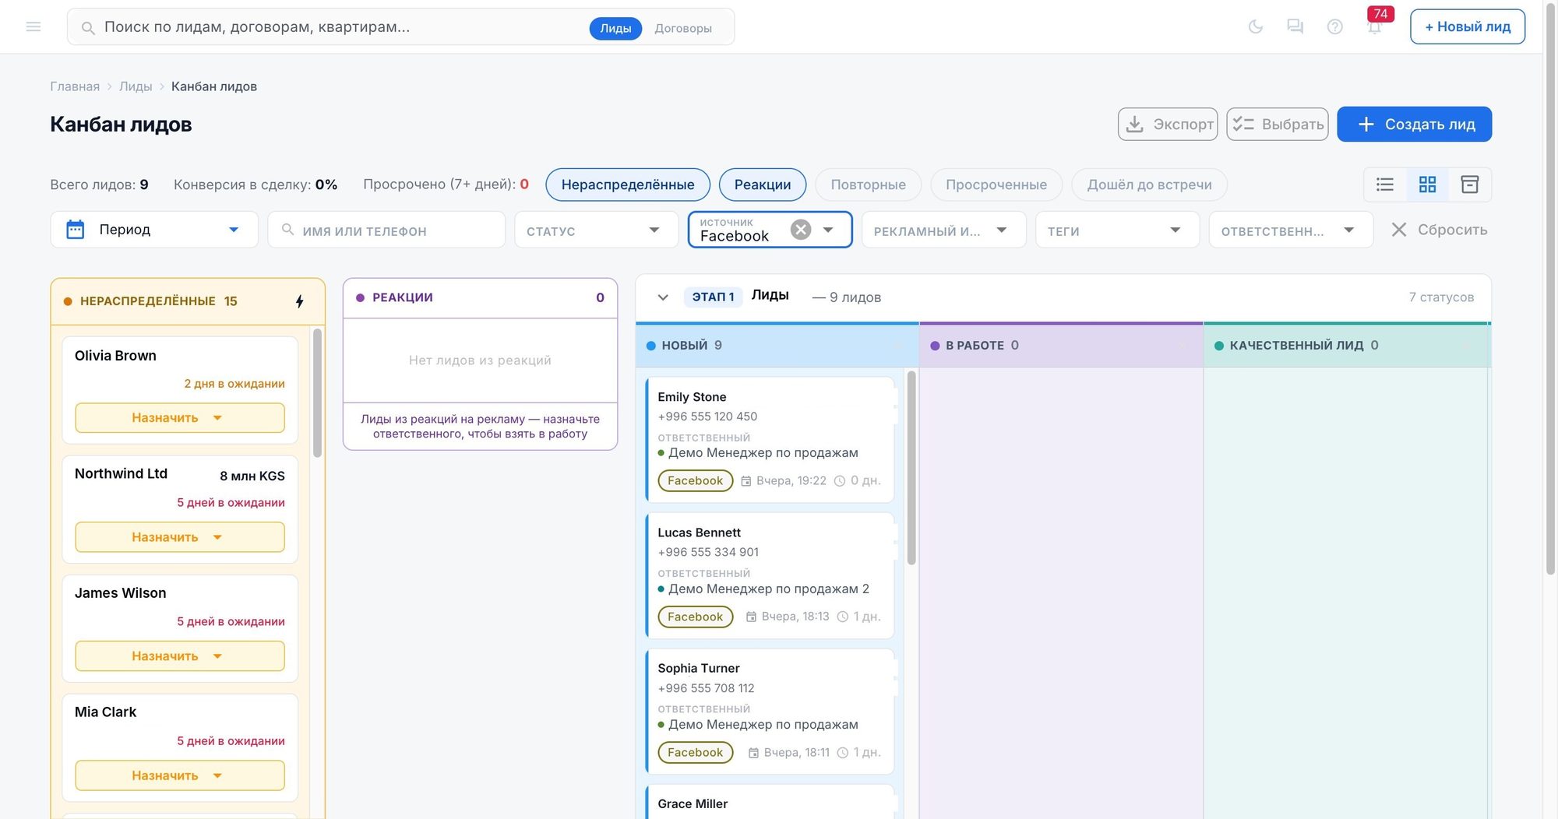Select Договоры search scope
Viewport: 1558px width, 819px height.
click(683, 28)
